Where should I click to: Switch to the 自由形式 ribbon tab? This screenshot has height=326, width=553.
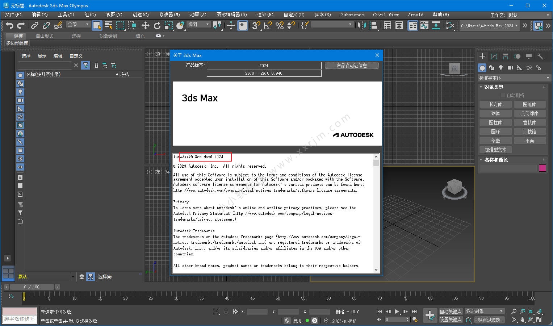45,36
